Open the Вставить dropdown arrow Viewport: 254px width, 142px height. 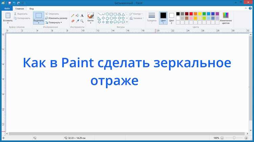[x=8, y=23]
